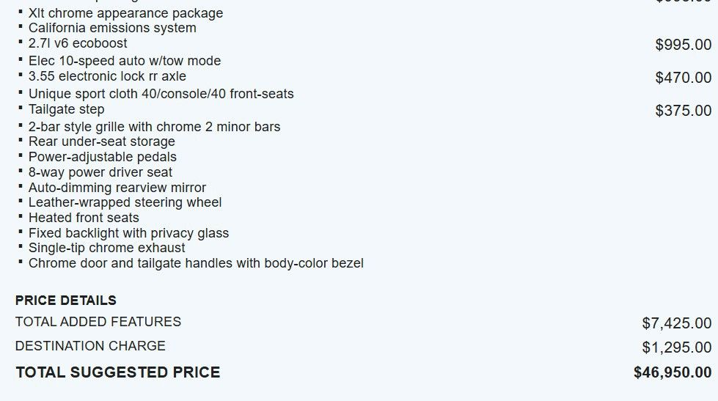Click the Rear under-seat storage item
Screen dimensions: 718x401
pyautogui.click(x=102, y=141)
